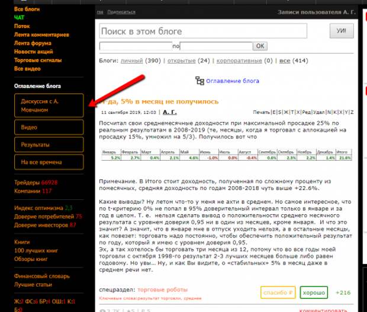Screen dimensions: 367x312
Task: Click the 'Z' action in post toolbar
Action: point(352,112)
